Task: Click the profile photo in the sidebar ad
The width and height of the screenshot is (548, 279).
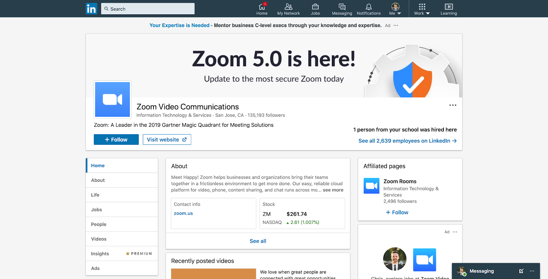Action: click(395, 259)
